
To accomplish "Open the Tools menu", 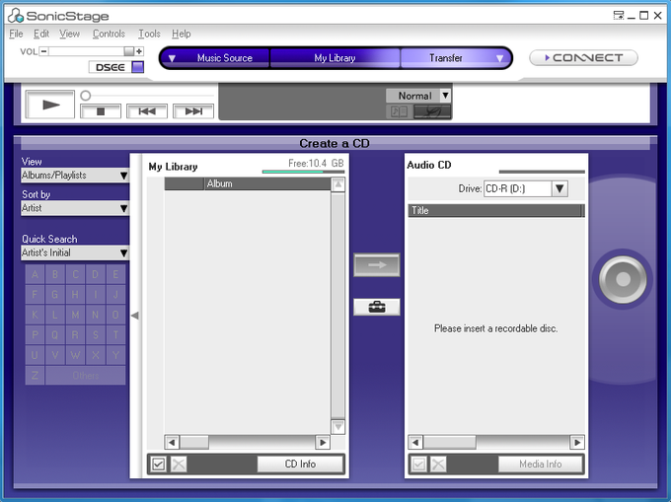I will (x=149, y=34).
